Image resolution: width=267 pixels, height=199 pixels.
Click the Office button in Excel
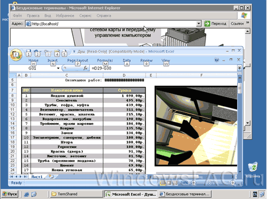16,54
